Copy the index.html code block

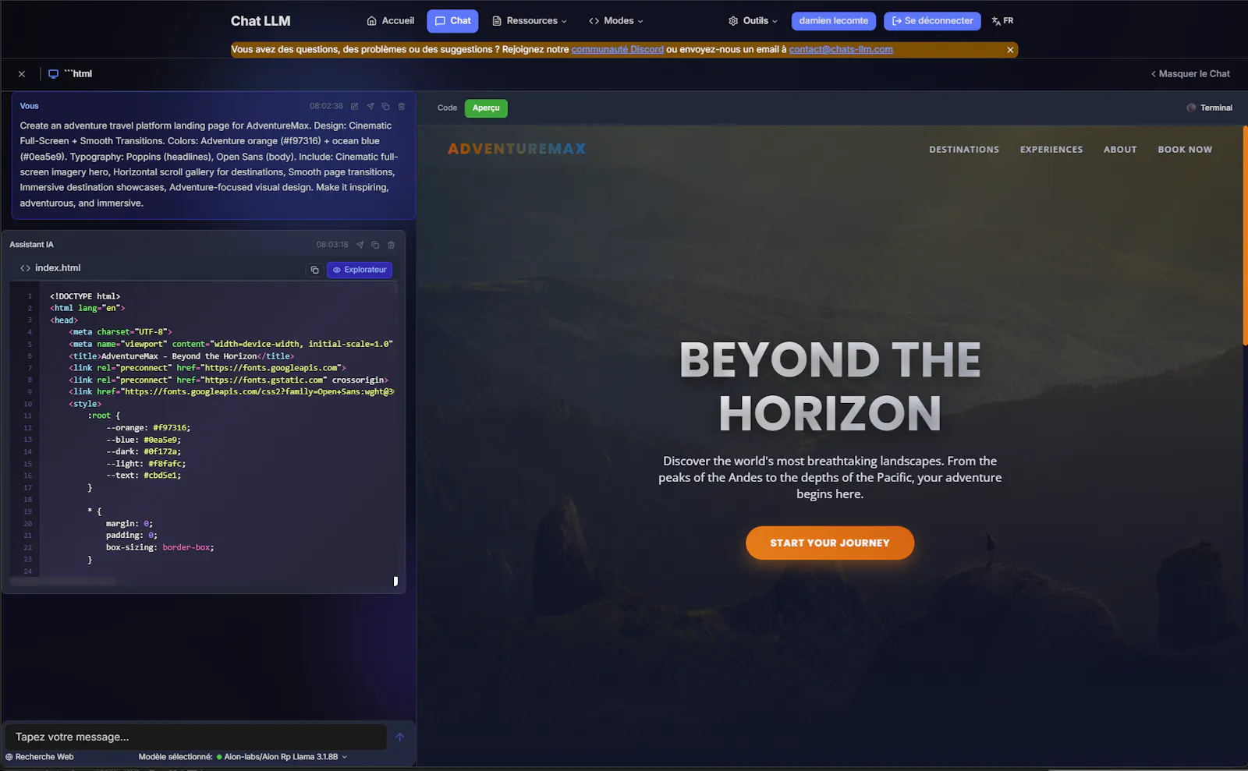(x=315, y=270)
